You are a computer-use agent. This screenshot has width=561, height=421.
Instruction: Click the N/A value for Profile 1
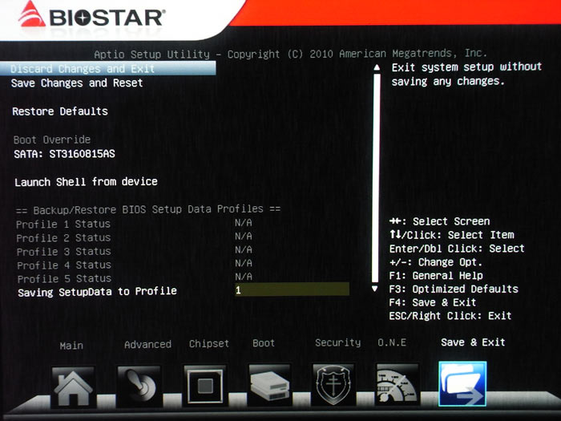[x=244, y=223]
